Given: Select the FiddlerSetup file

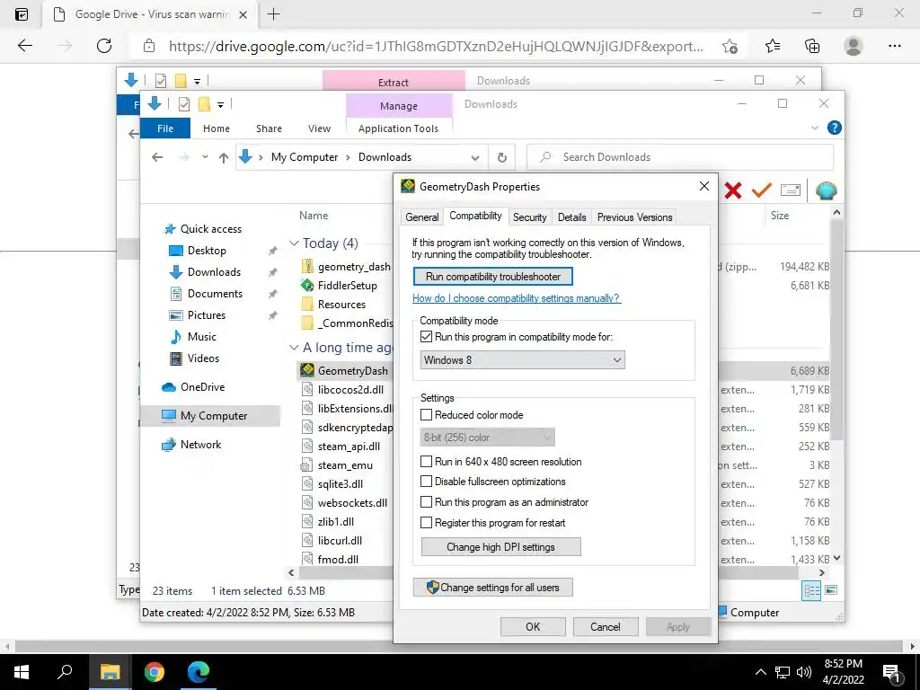Looking at the screenshot, I should click(x=348, y=286).
